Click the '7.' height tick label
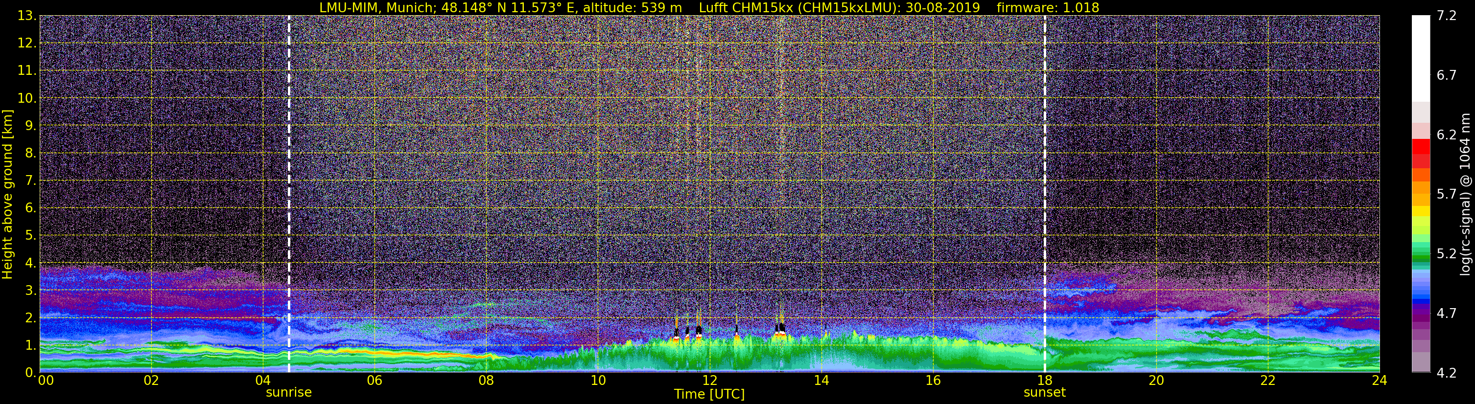The height and width of the screenshot is (404, 1475). pos(31,180)
